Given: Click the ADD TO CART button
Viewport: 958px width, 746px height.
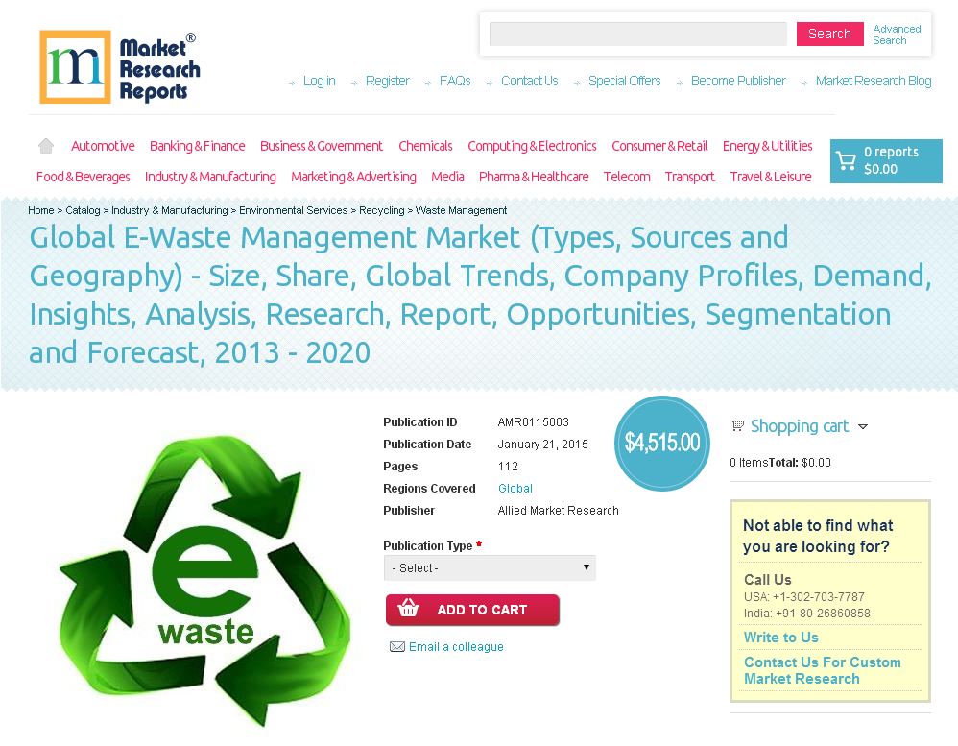Looking at the screenshot, I should [472, 610].
